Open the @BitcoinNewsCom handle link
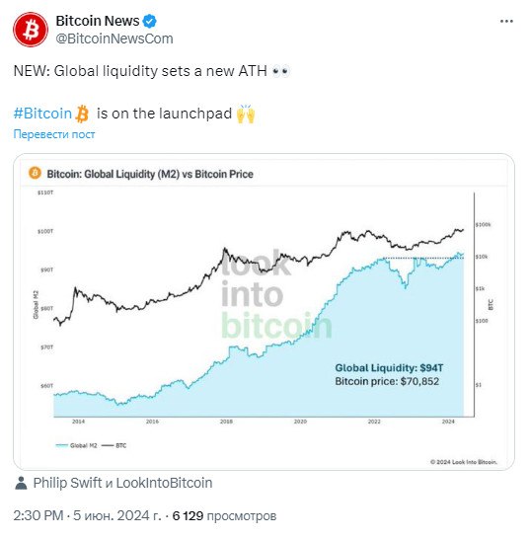 [114, 38]
